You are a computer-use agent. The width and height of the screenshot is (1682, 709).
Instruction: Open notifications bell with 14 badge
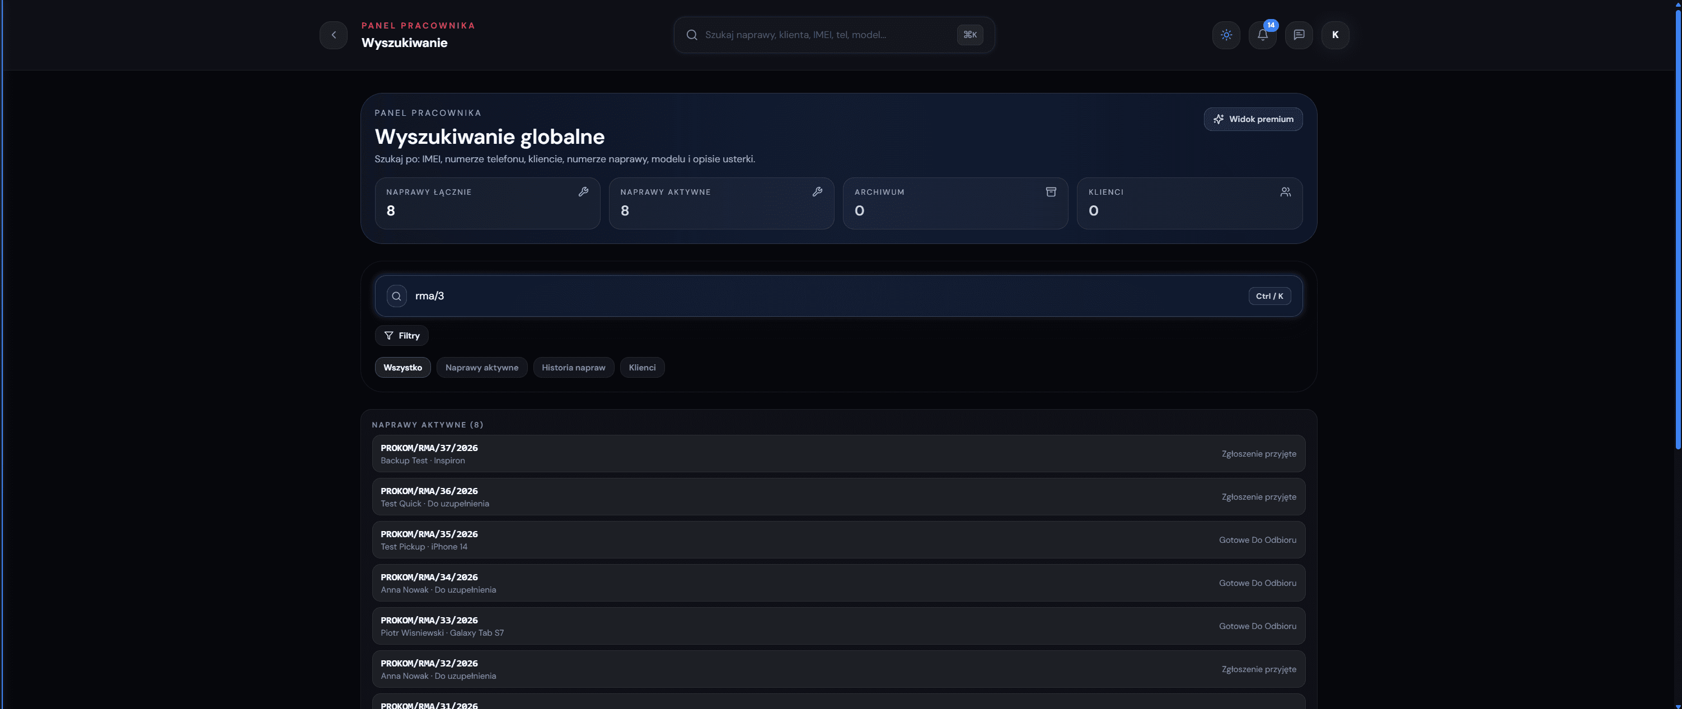[x=1263, y=35]
